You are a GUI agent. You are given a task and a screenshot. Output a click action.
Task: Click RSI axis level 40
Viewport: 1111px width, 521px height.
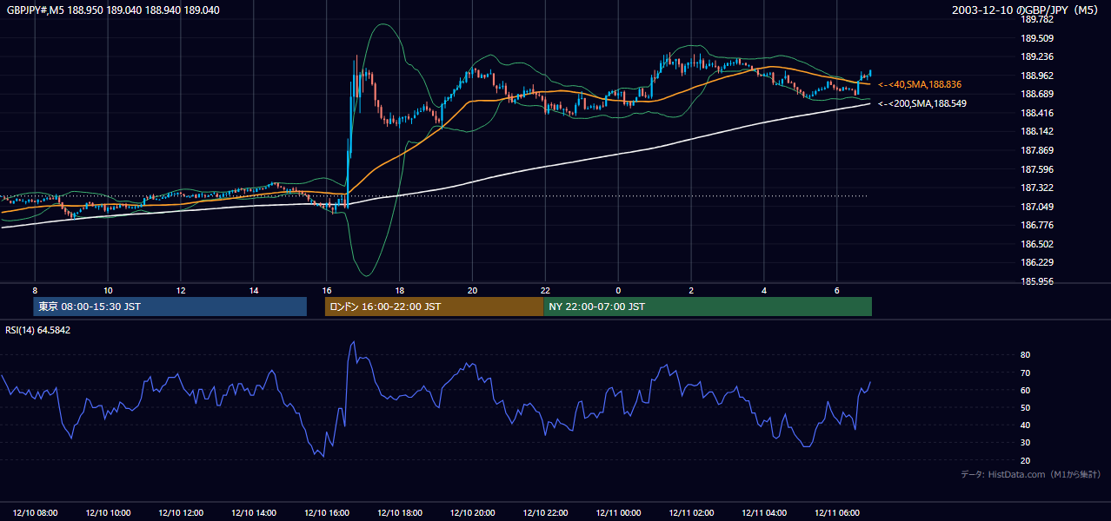point(1025,425)
